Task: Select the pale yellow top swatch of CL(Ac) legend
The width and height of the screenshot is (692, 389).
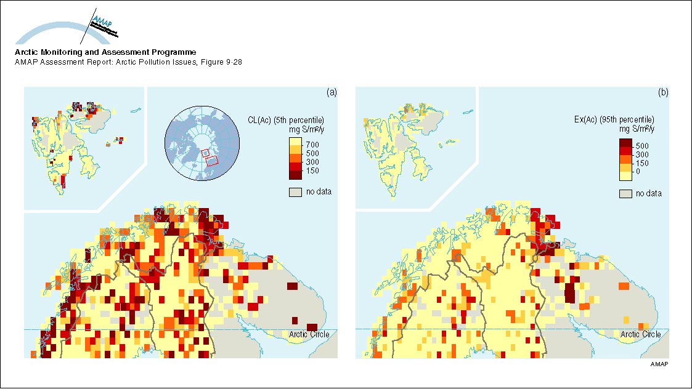Action: [295, 143]
